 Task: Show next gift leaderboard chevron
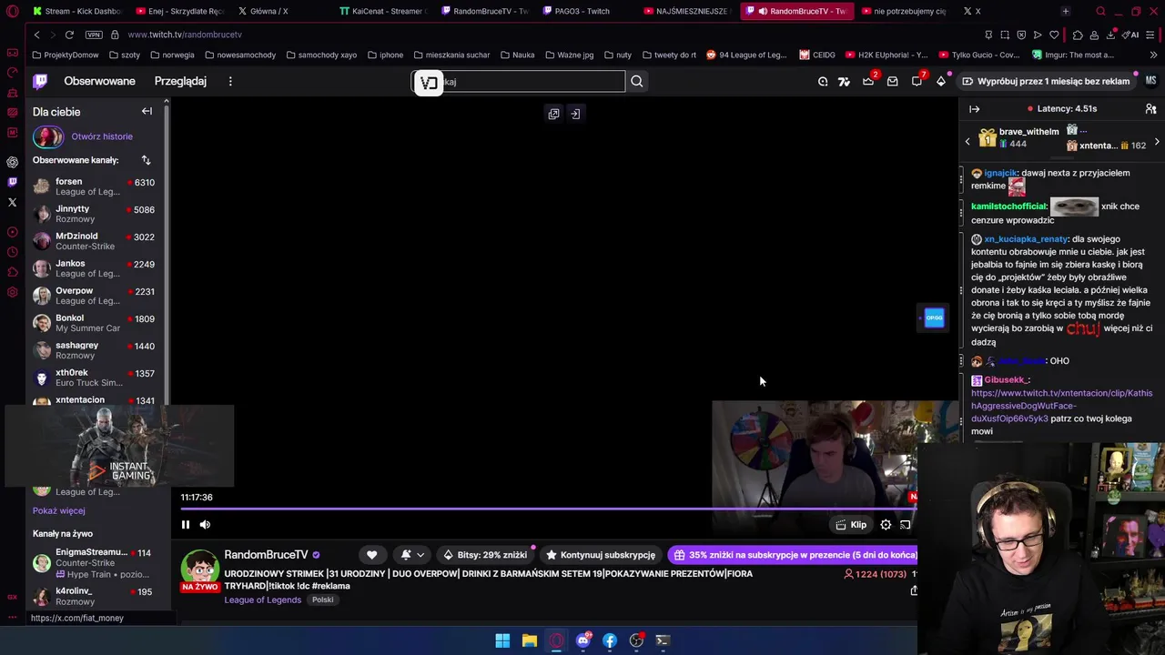pos(1157,142)
